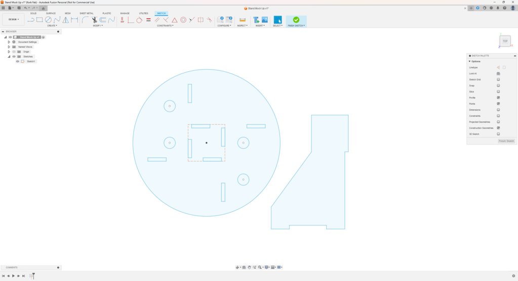Enable the 3D Sketch checkbox
The image size is (518, 281).
point(498,134)
